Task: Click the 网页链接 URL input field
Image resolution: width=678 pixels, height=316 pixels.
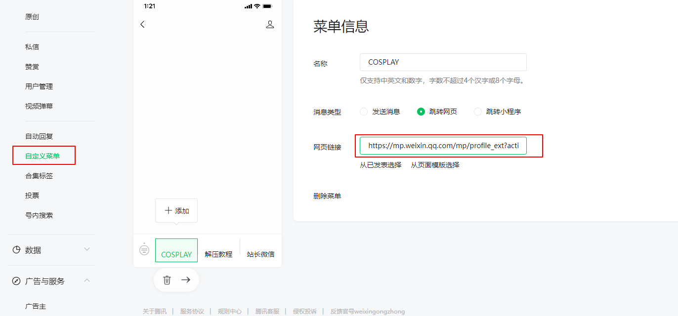Action: (443, 146)
